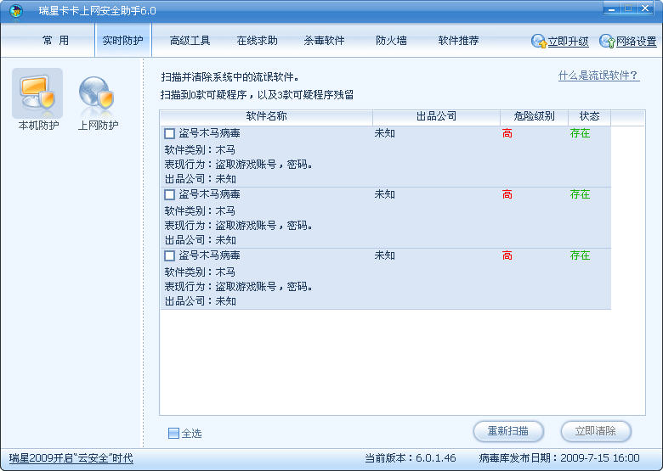Click 病毒库发布日期 2009-7-15 16:00 text

click(x=559, y=458)
